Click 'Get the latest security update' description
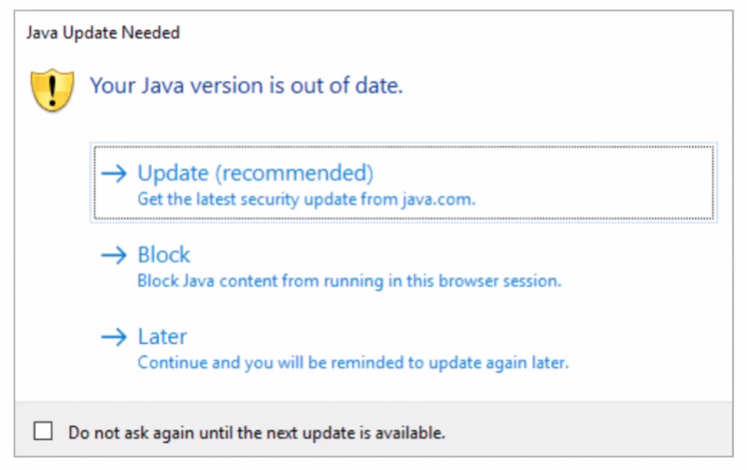Viewport: 747px width, 470px height. (306, 199)
